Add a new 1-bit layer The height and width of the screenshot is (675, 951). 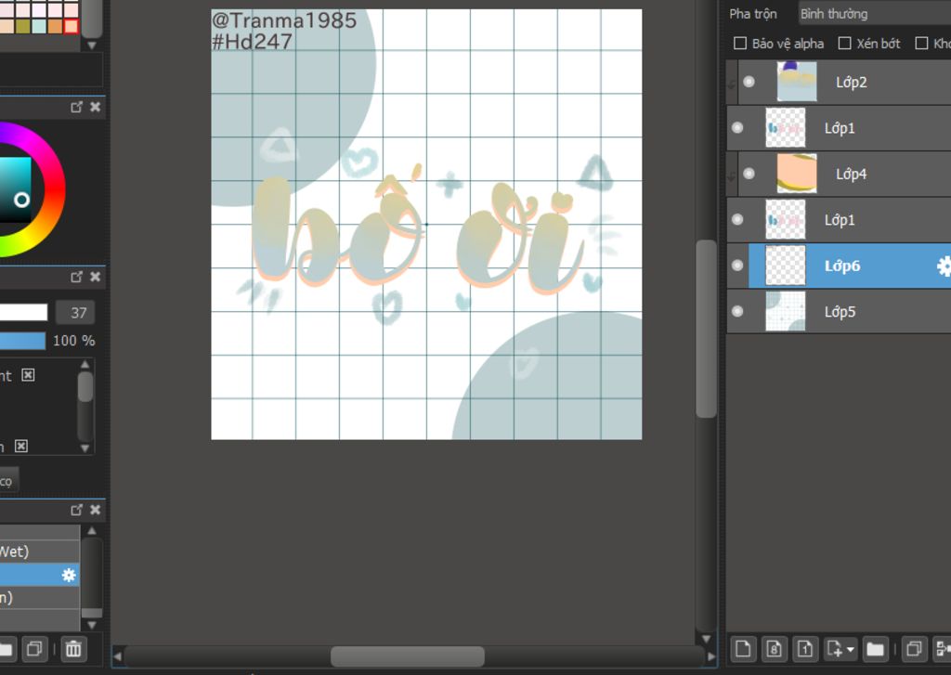805,649
